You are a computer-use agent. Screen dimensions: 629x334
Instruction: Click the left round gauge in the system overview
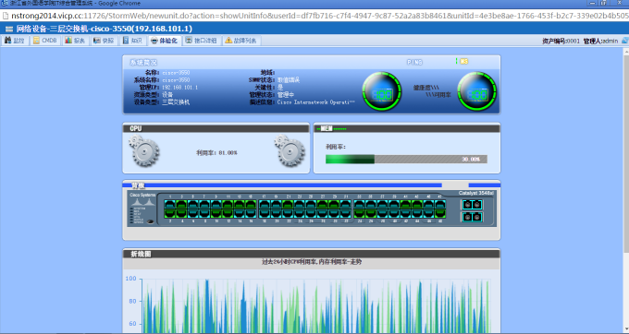point(381,91)
